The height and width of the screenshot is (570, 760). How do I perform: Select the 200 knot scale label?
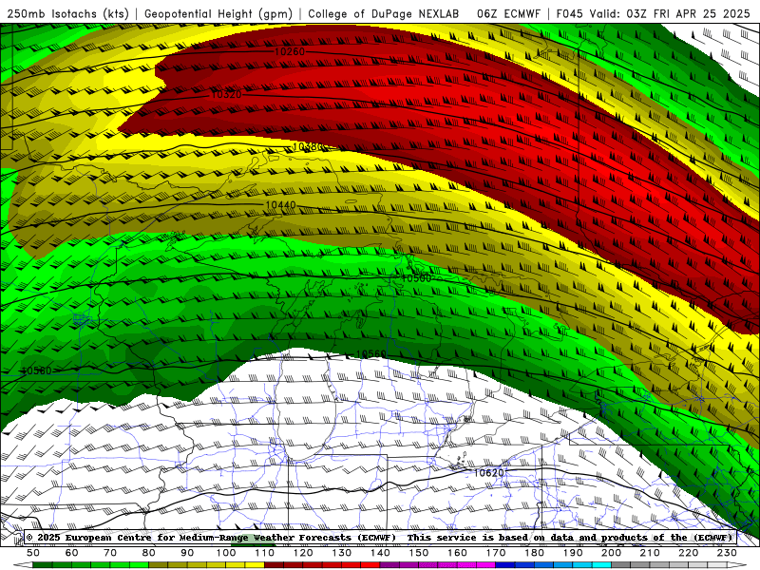tap(611, 553)
